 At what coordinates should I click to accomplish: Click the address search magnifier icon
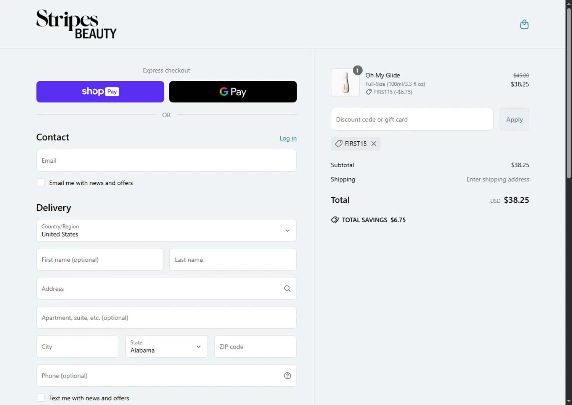[288, 289]
